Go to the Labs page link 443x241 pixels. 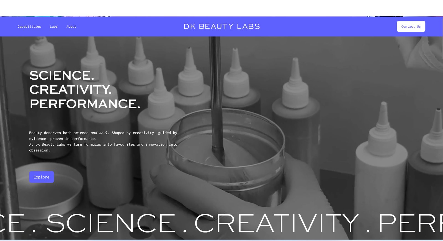coord(54,27)
